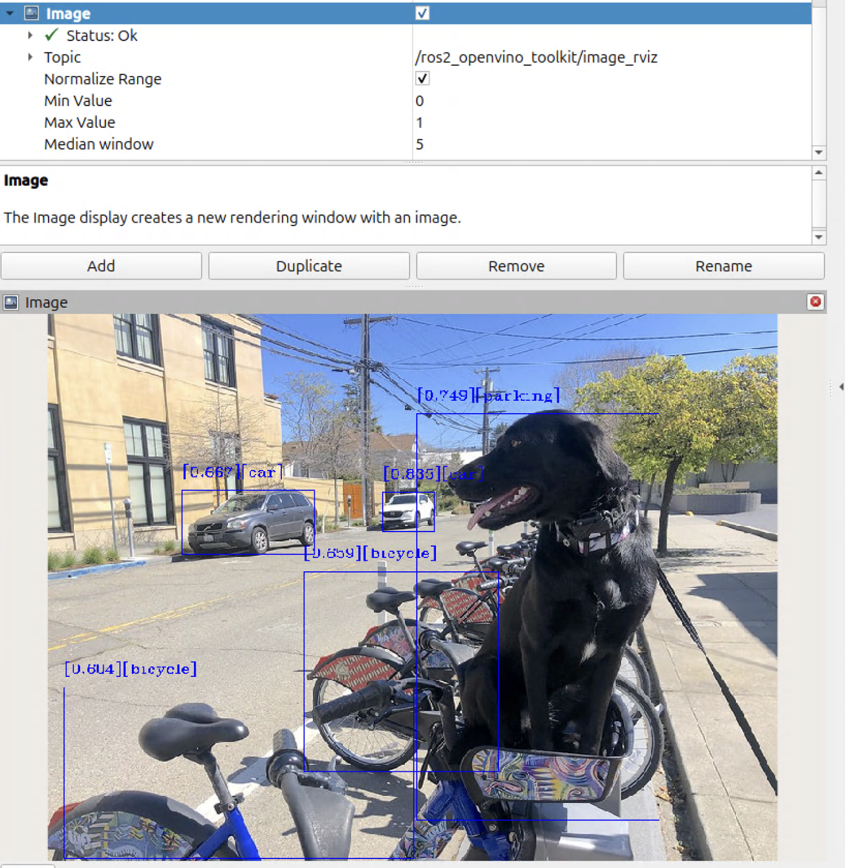The height and width of the screenshot is (868, 845).
Task: Click the camera icon on the Image panel titlebar
Action: click(x=10, y=302)
